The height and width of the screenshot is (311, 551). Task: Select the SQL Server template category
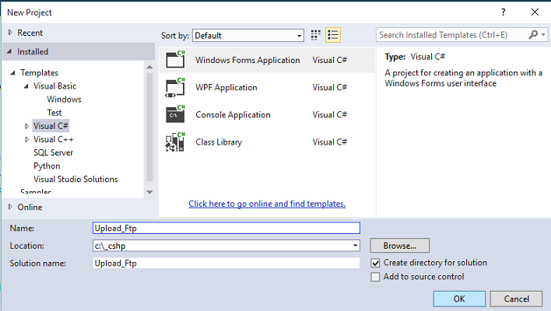point(53,152)
